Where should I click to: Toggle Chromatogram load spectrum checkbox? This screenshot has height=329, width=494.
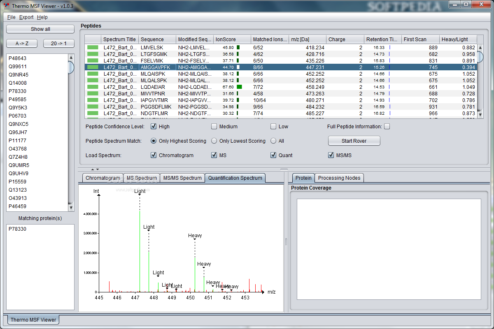[154, 155]
